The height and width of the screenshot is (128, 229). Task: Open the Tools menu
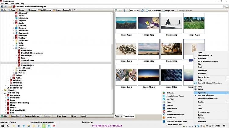[x=11, y=3]
